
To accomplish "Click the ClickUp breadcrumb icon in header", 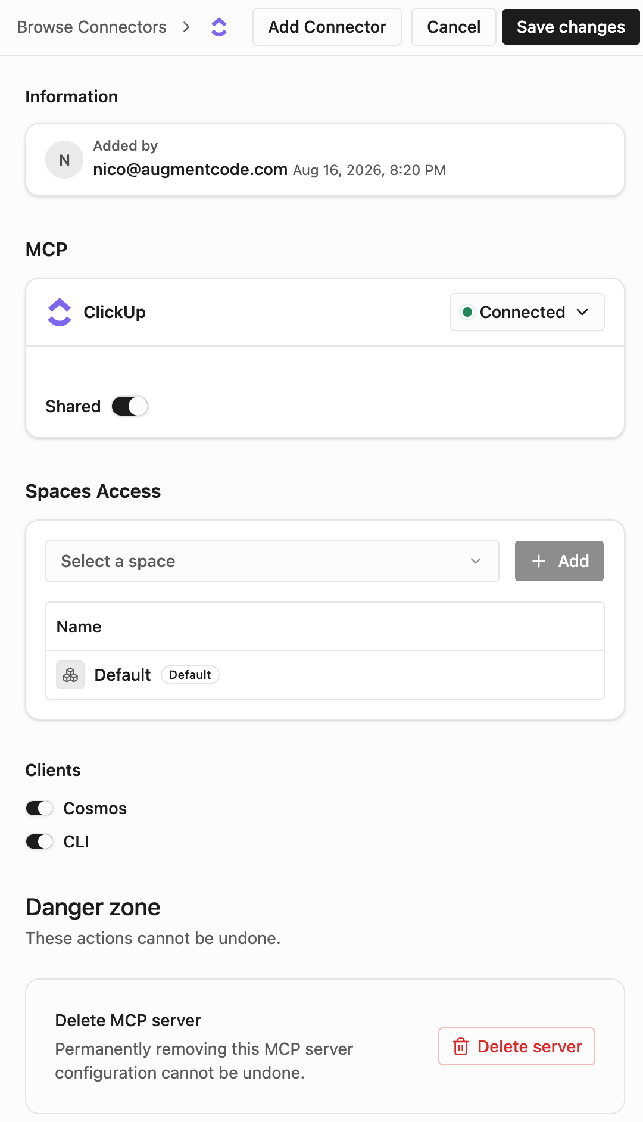I will (x=219, y=27).
